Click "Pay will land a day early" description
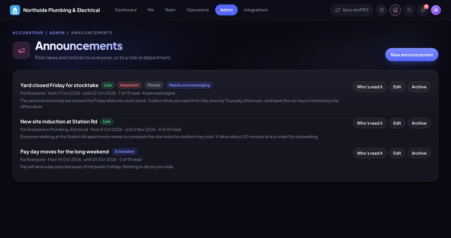Screen dimensions: 451x238 click(x=97, y=167)
